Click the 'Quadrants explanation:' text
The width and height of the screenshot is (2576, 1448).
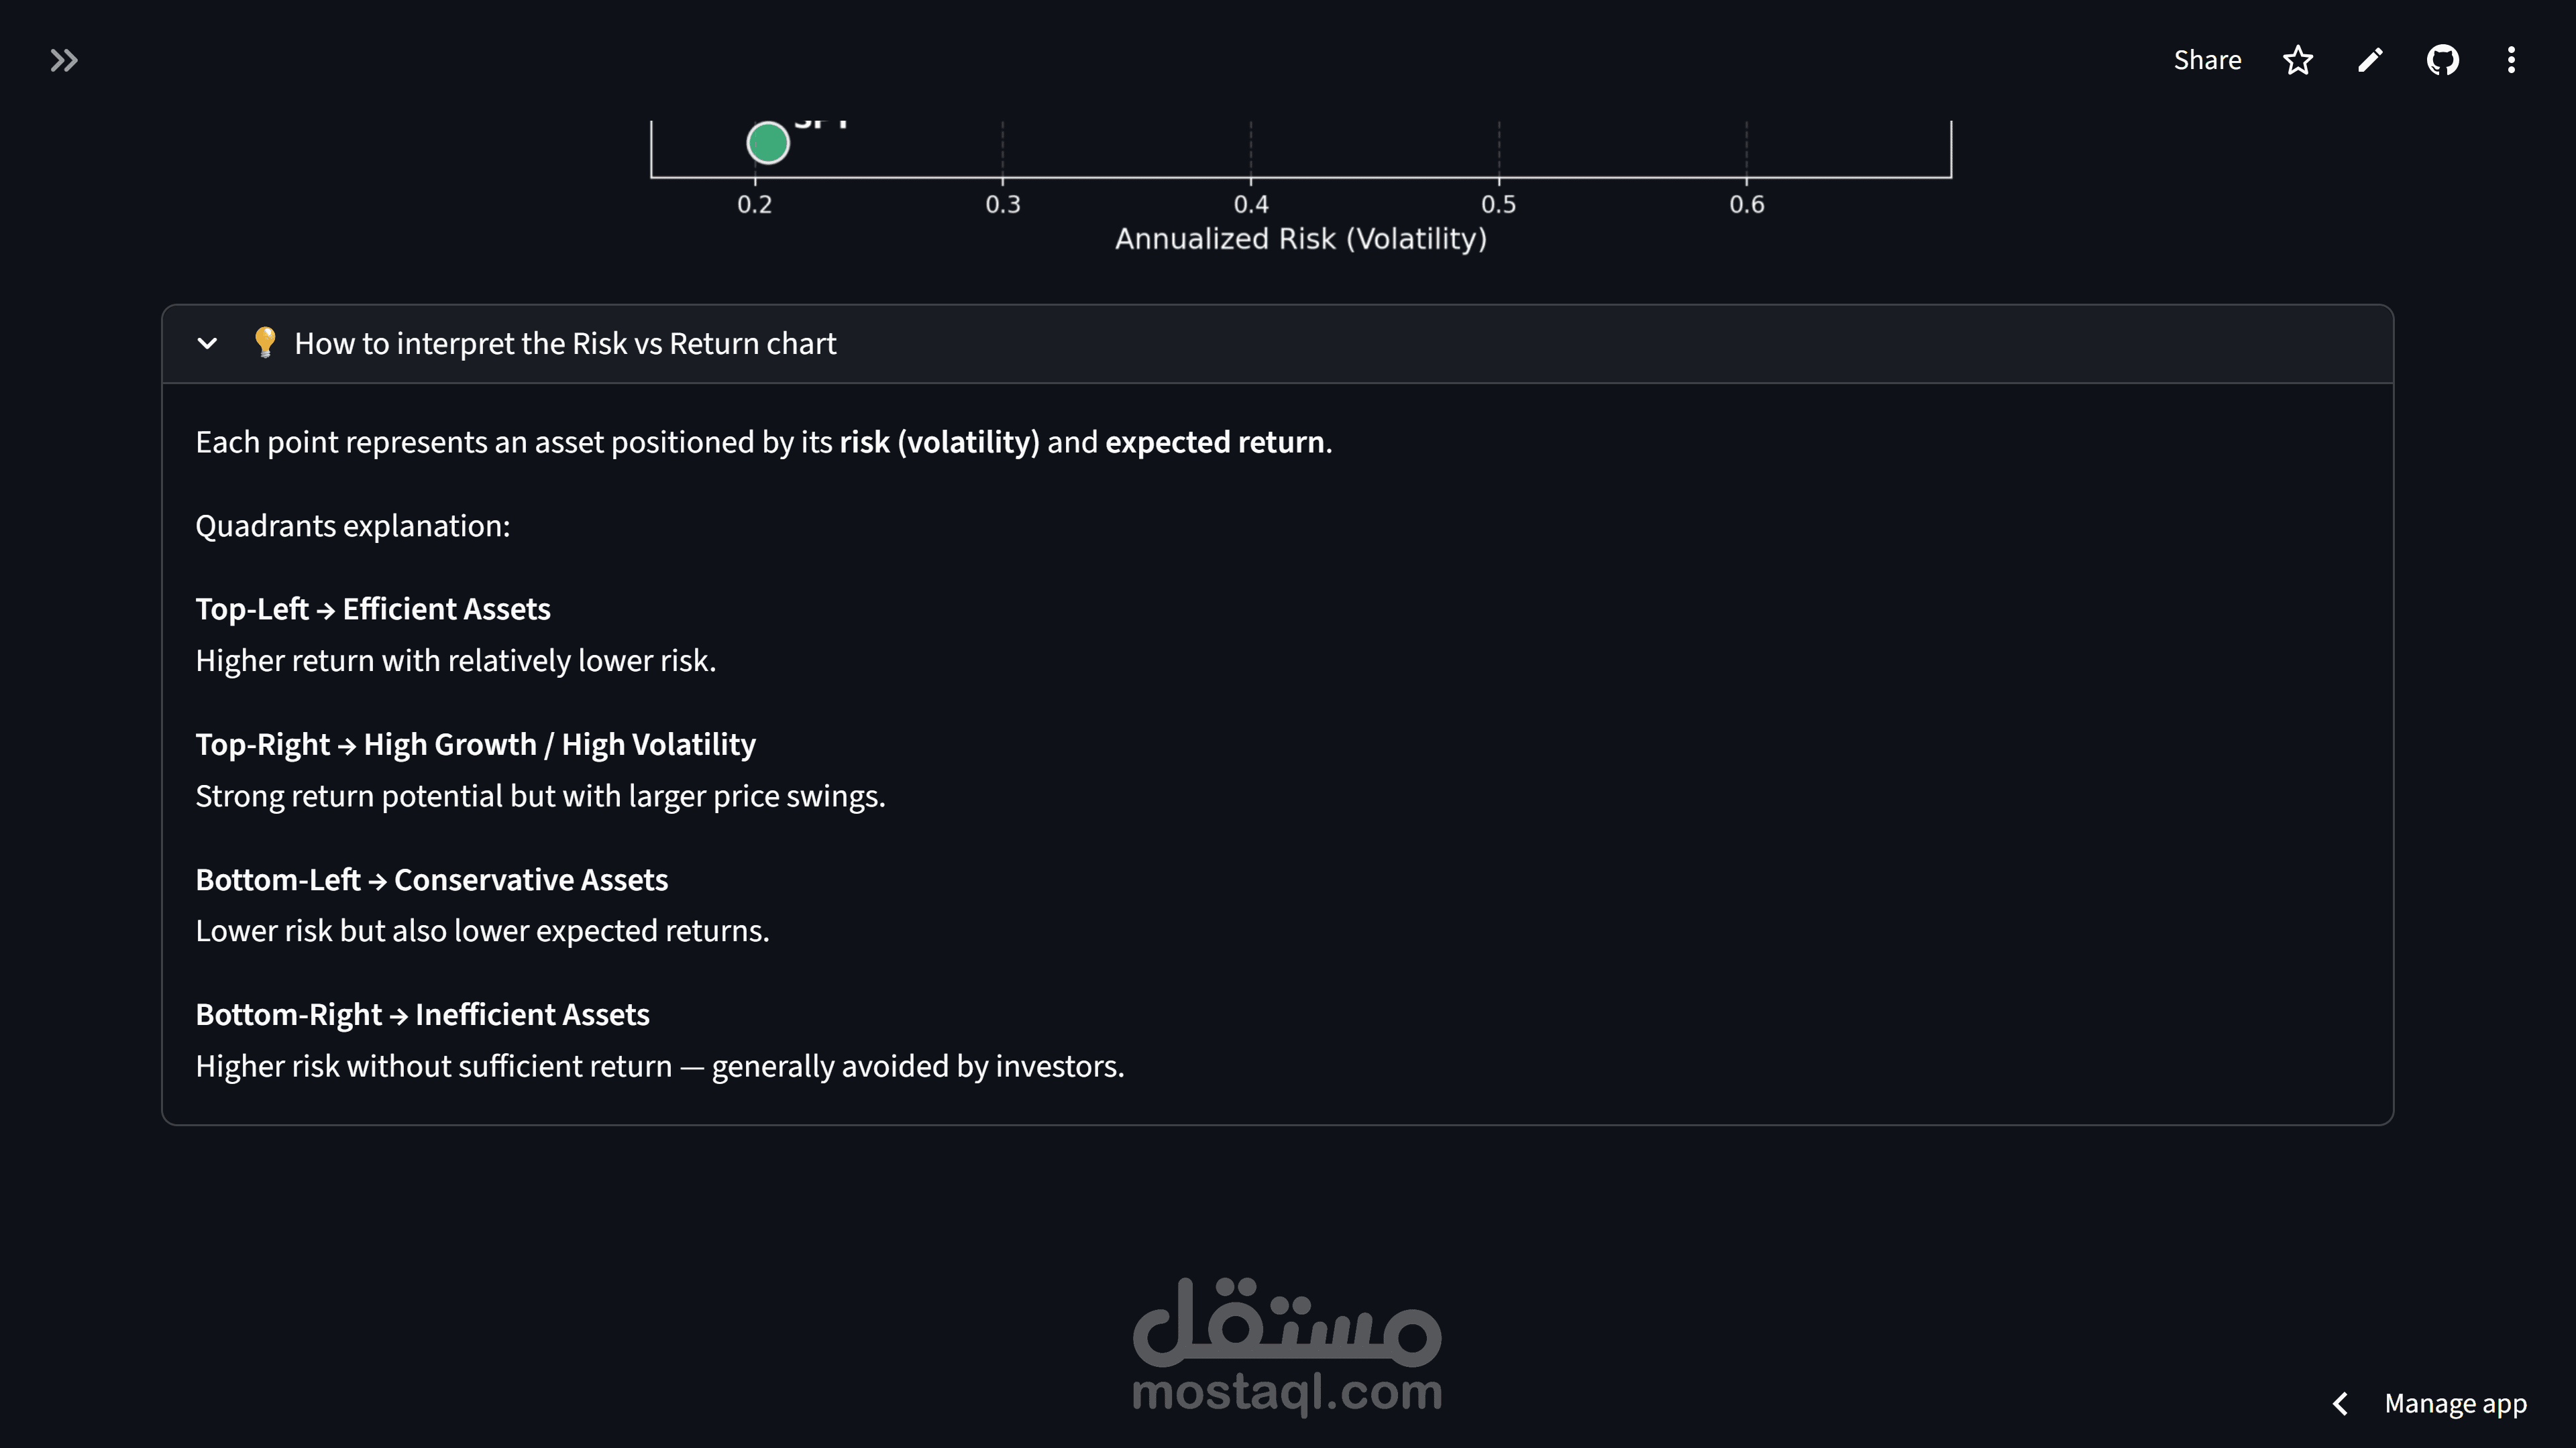pos(352,526)
